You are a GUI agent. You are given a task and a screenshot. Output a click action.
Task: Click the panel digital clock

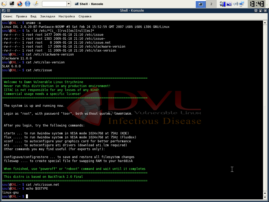click(257, 4)
